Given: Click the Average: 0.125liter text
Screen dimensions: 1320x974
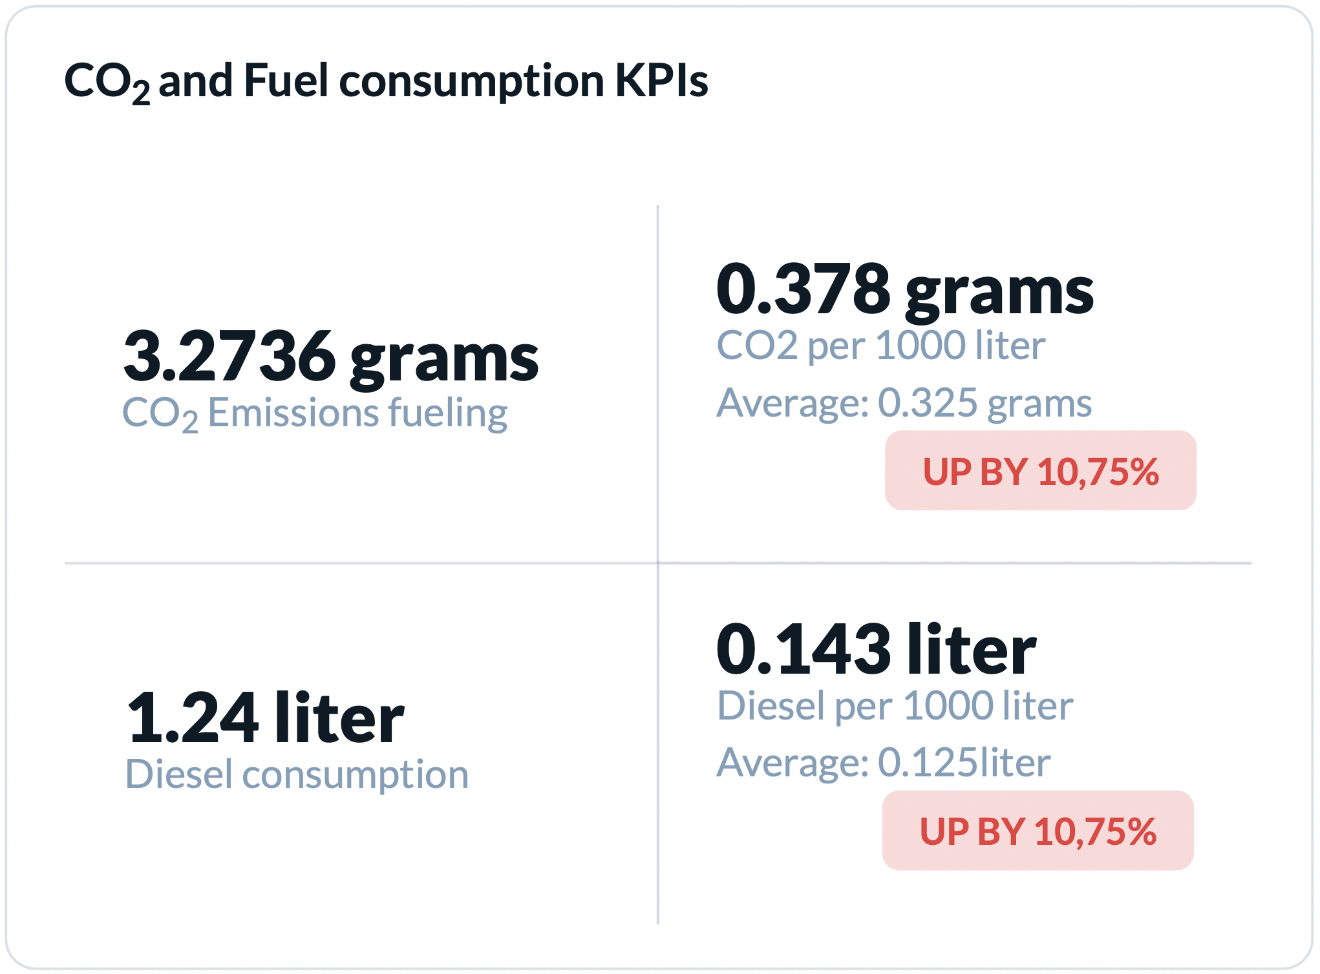Looking at the screenshot, I should 884,763.
